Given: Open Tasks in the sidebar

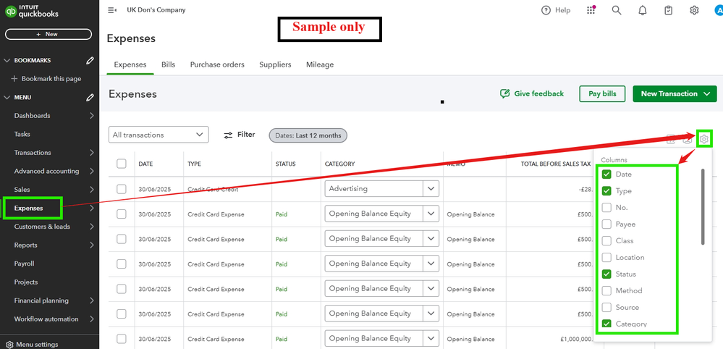Looking at the screenshot, I should click(x=22, y=134).
